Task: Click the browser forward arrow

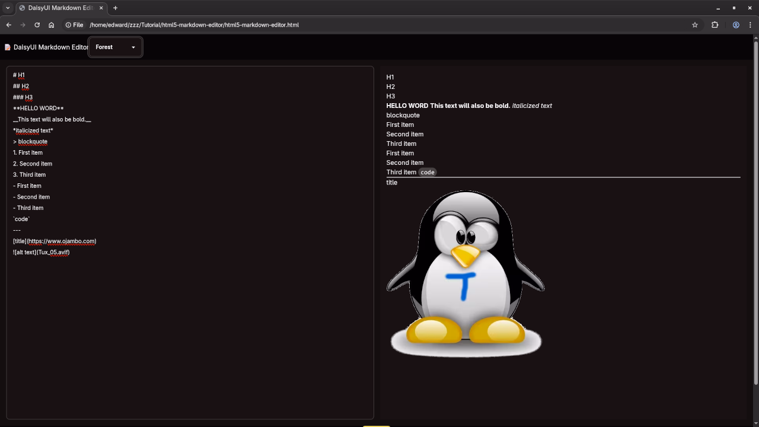Action: 23,25
